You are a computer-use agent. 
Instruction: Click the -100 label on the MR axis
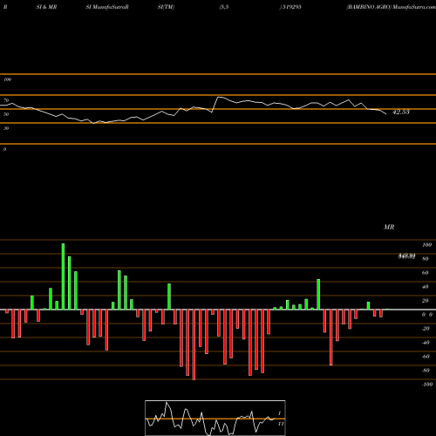coord(427,385)
